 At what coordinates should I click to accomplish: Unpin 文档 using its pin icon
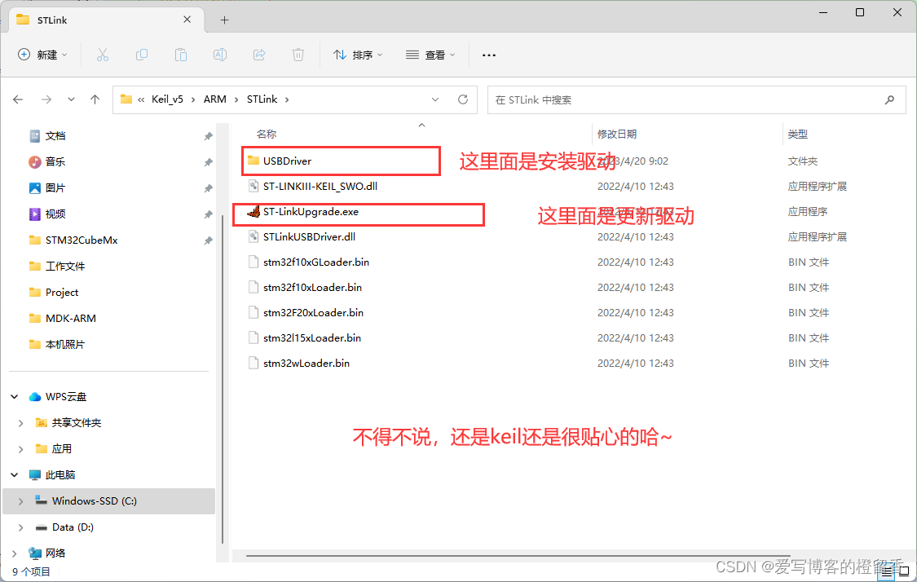point(208,136)
